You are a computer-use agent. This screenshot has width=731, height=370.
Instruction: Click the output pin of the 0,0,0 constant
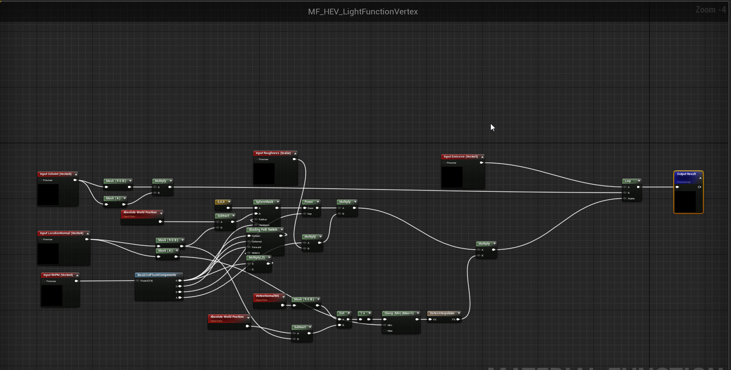[x=228, y=208]
